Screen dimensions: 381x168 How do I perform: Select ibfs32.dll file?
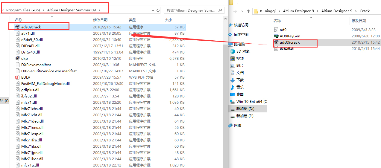pyautogui.click(x=29, y=96)
